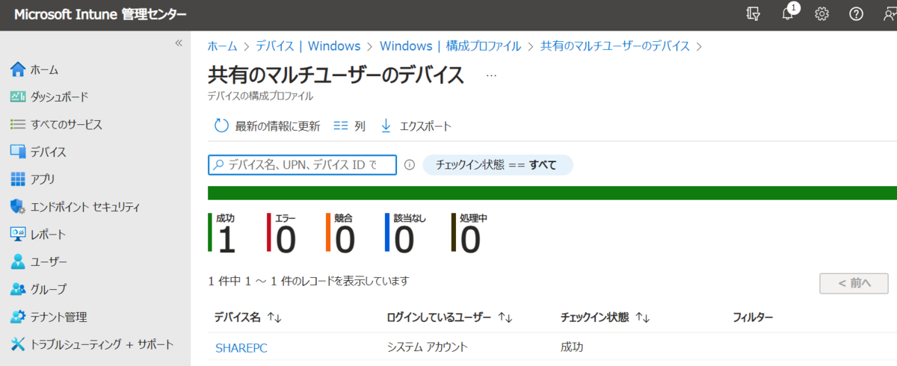
Task: Focus the device name search field
Action: click(x=302, y=165)
